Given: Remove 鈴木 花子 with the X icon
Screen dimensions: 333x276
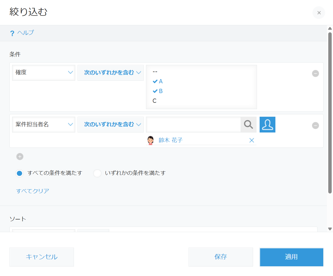Looking at the screenshot, I should [x=252, y=140].
